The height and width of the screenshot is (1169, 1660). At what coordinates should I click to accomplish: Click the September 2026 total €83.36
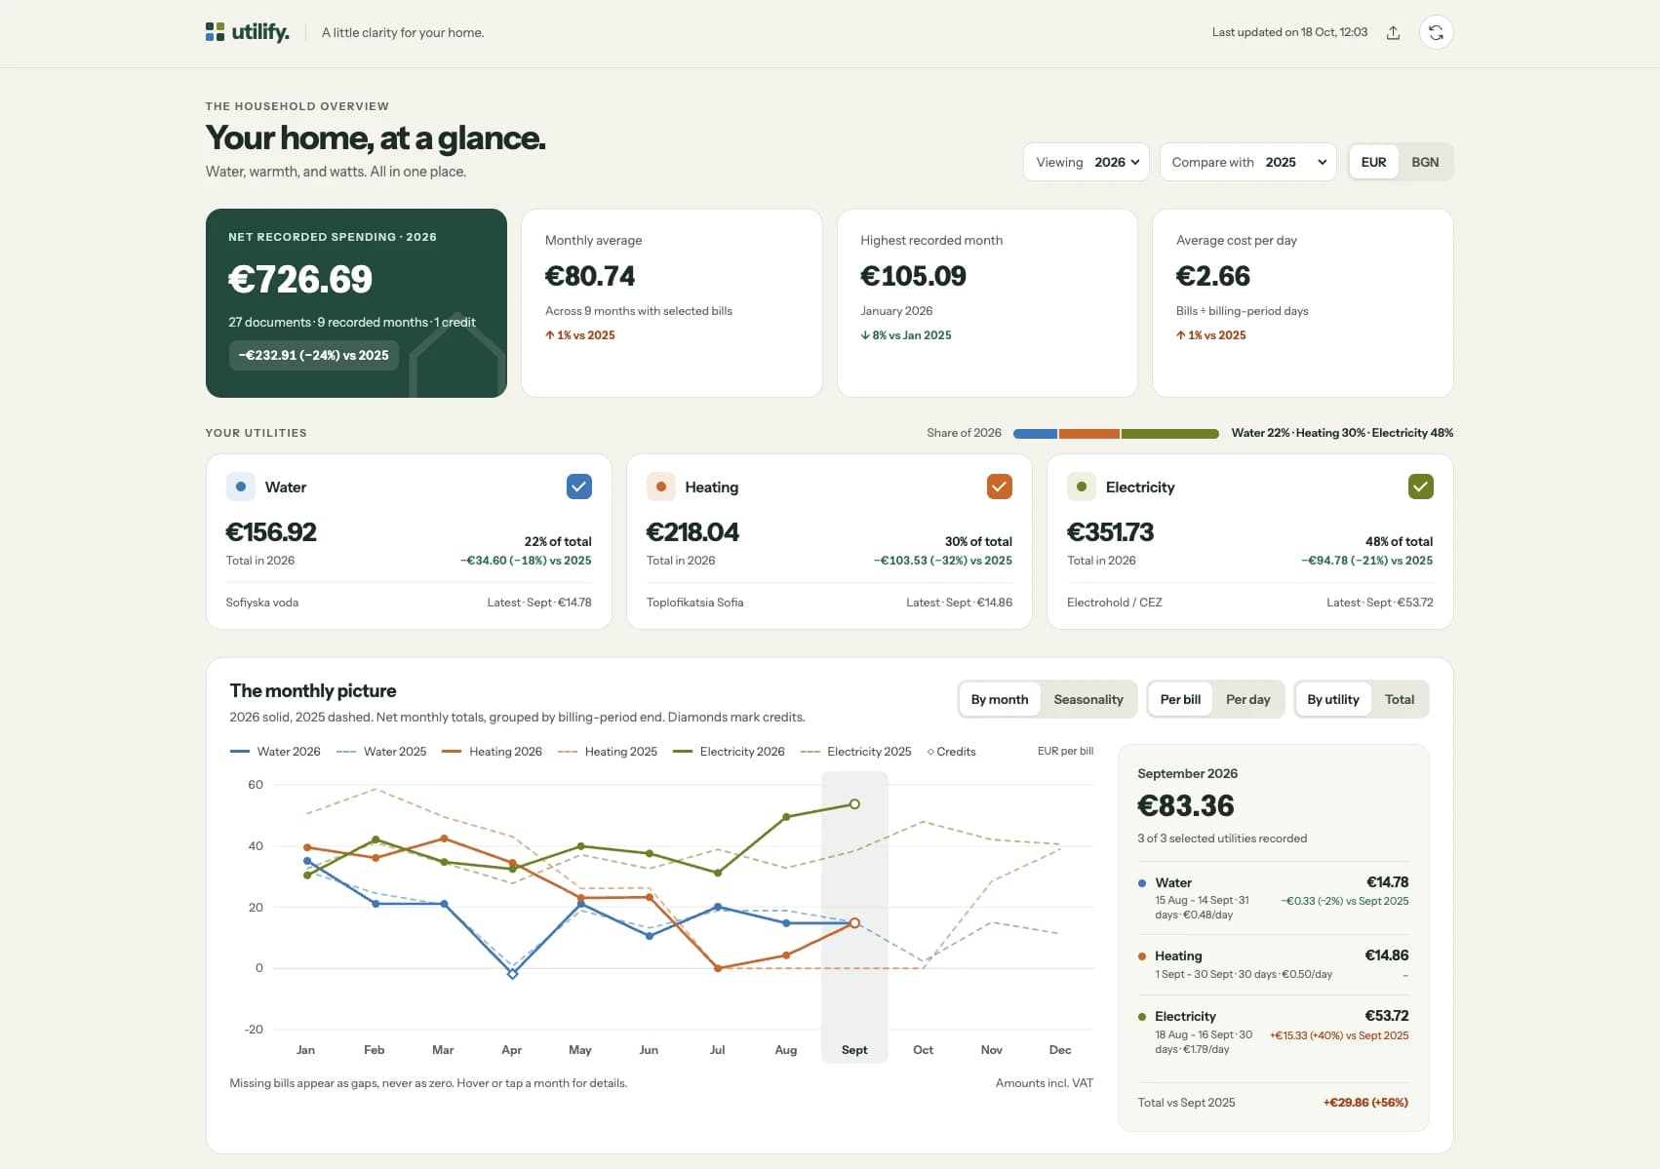(x=1186, y=806)
